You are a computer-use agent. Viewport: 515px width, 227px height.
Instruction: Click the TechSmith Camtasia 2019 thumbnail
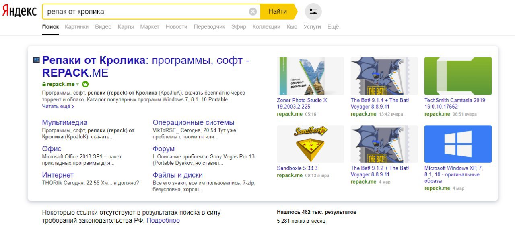pyautogui.click(x=458, y=76)
